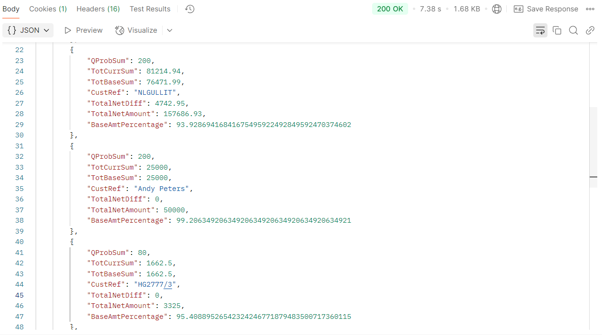
Task: Click BaseAmtPercentage value starting 95.4088
Action: (x=264, y=317)
